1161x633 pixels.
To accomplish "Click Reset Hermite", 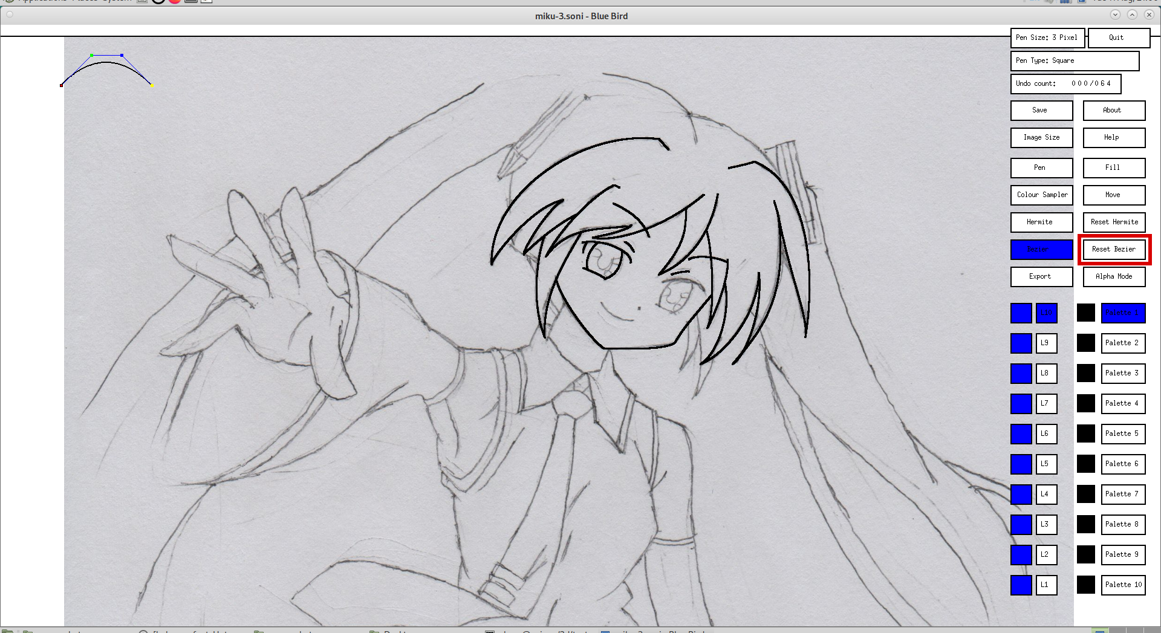I will pyautogui.click(x=1114, y=222).
